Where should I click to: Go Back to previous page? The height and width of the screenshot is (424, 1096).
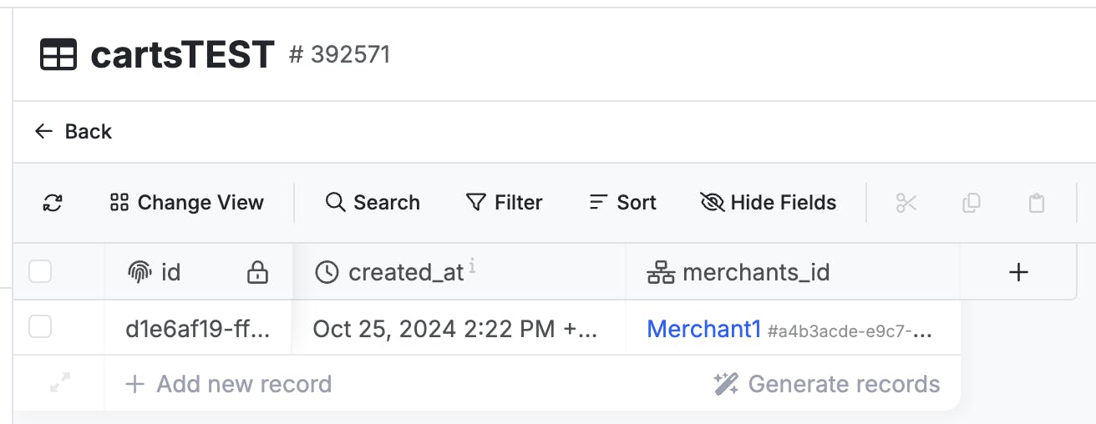tap(74, 132)
